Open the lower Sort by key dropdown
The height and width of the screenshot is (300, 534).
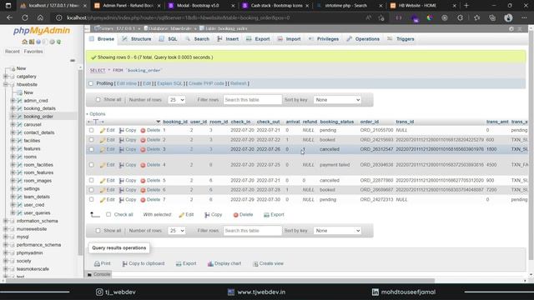point(337,231)
